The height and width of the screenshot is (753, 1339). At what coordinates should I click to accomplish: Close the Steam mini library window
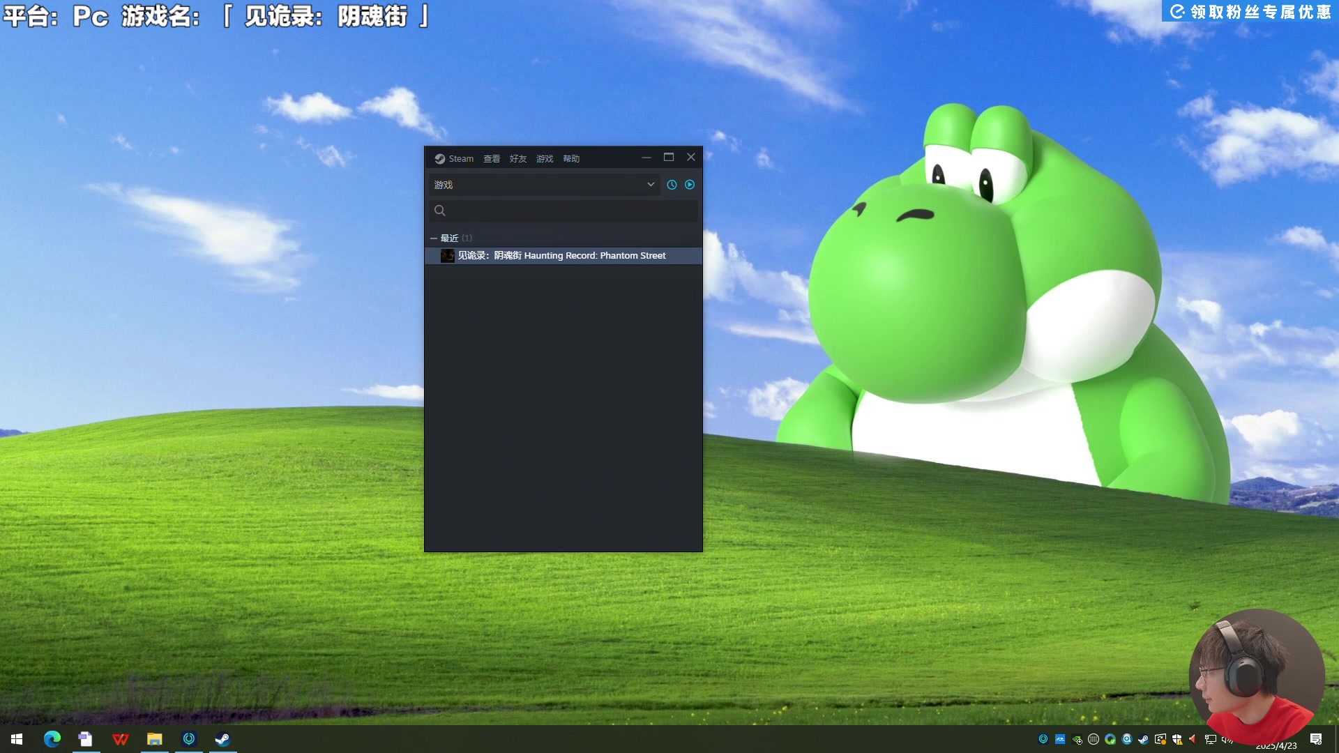(691, 158)
